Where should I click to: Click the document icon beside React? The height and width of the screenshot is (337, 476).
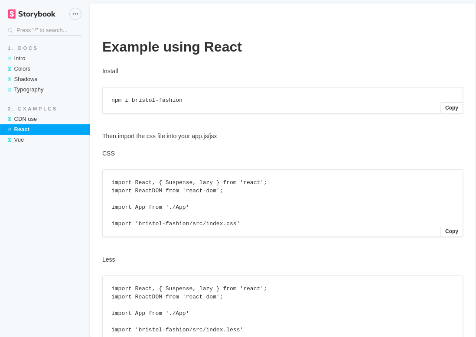[10, 130]
